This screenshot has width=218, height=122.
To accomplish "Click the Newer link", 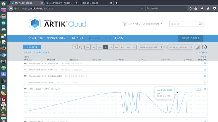I will point(203,52).
